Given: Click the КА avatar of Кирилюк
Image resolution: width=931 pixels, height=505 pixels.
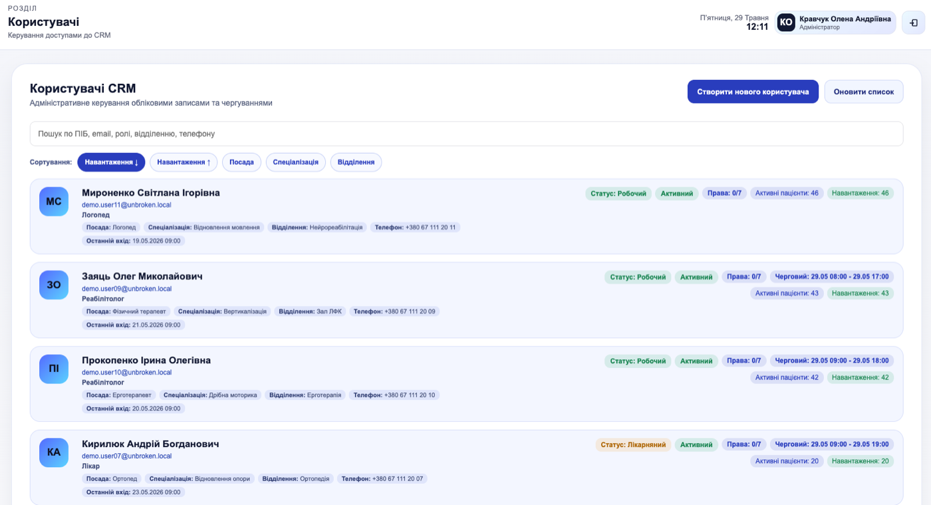Looking at the screenshot, I should click(54, 452).
